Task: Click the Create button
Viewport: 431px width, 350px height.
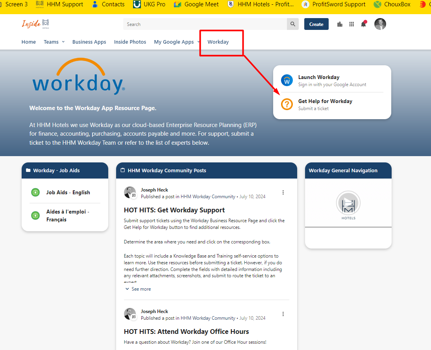Action: click(316, 24)
